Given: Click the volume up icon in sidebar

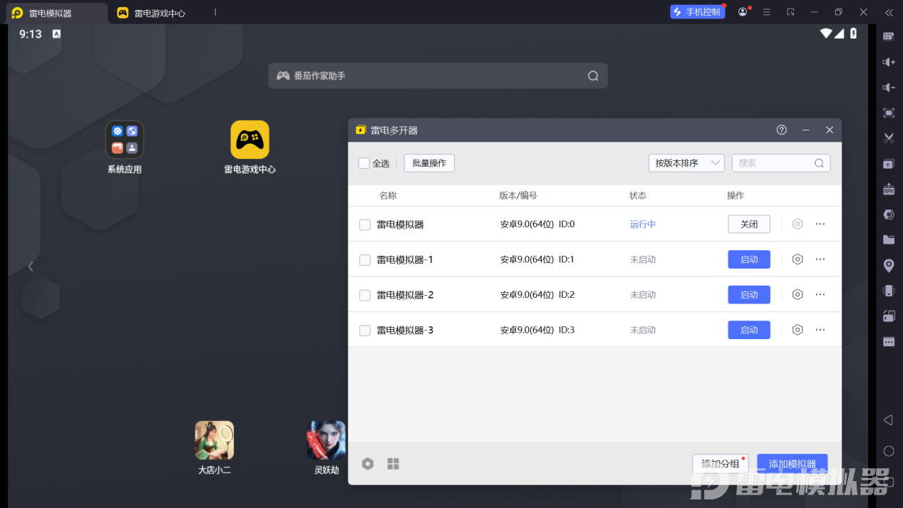Looking at the screenshot, I should (889, 62).
